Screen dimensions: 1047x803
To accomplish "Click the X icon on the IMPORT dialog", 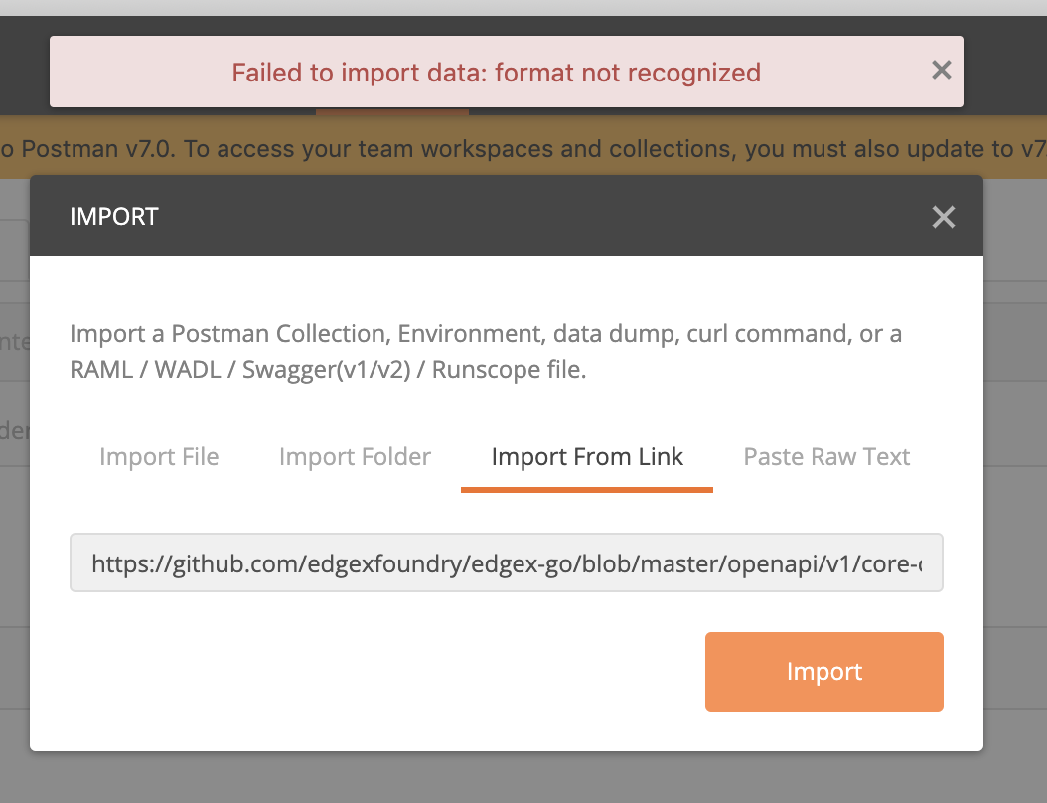I will click(x=942, y=217).
